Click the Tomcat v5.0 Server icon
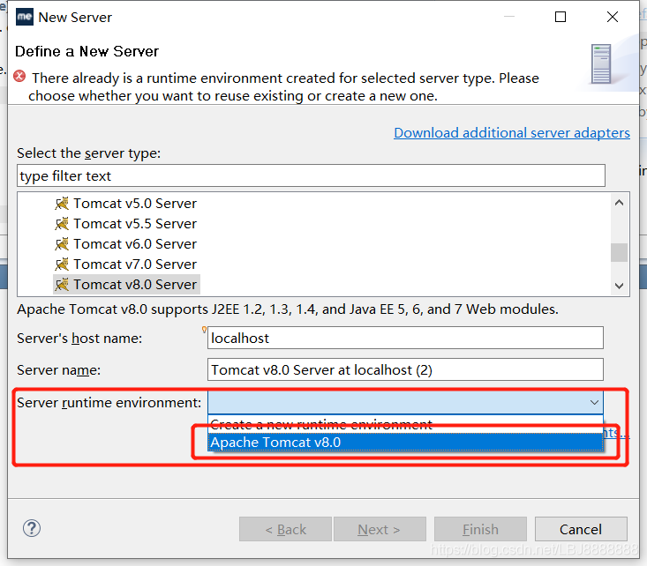The width and height of the screenshot is (647, 566). click(62, 204)
